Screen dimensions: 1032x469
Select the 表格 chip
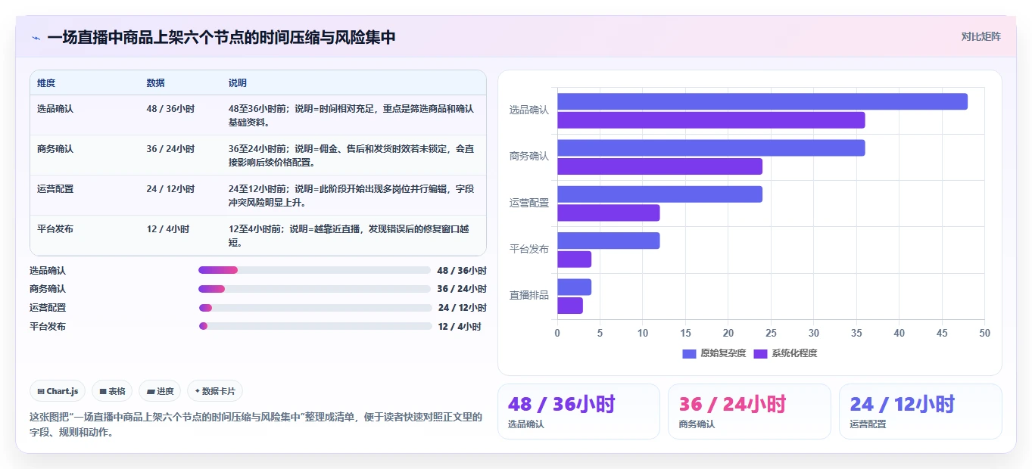pyautogui.click(x=112, y=391)
